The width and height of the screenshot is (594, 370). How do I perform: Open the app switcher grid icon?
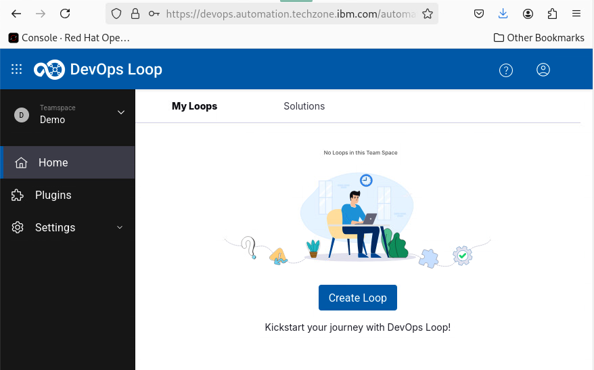coord(17,69)
